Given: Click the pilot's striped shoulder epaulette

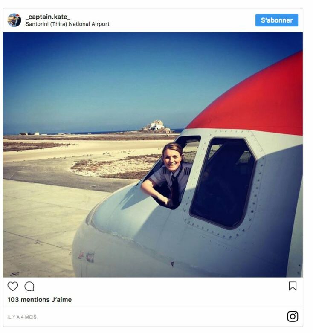Looking at the screenshot, I should (x=187, y=171).
